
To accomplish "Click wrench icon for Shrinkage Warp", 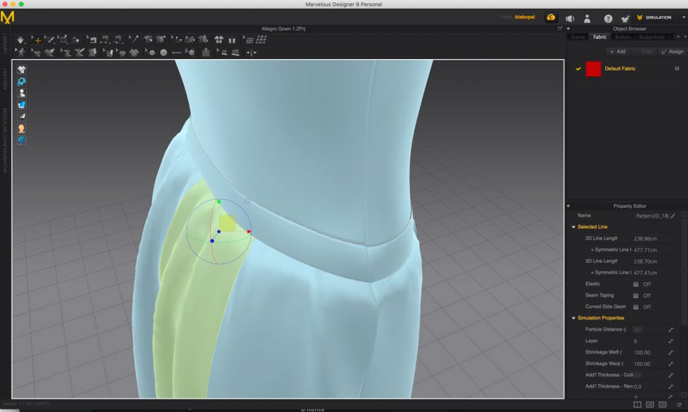I will coord(671,364).
